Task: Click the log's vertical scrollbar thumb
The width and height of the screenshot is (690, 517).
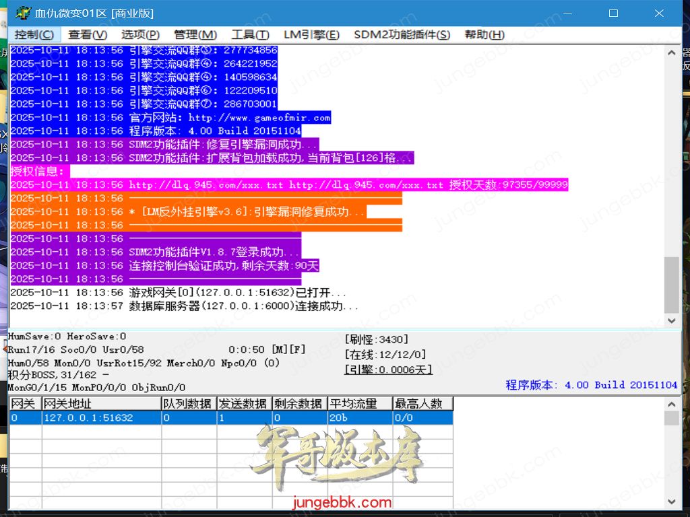Action: pyautogui.click(x=671, y=284)
